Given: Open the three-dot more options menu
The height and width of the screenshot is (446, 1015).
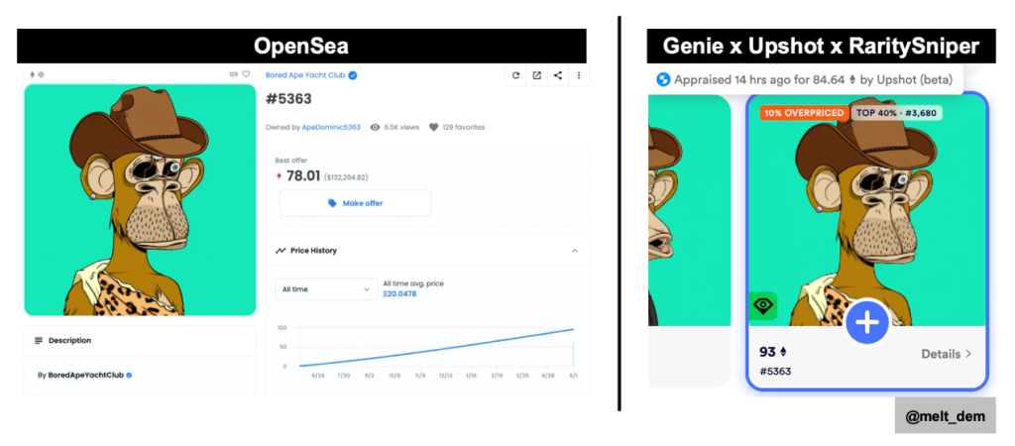Looking at the screenshot, I should tap(579, 75).
